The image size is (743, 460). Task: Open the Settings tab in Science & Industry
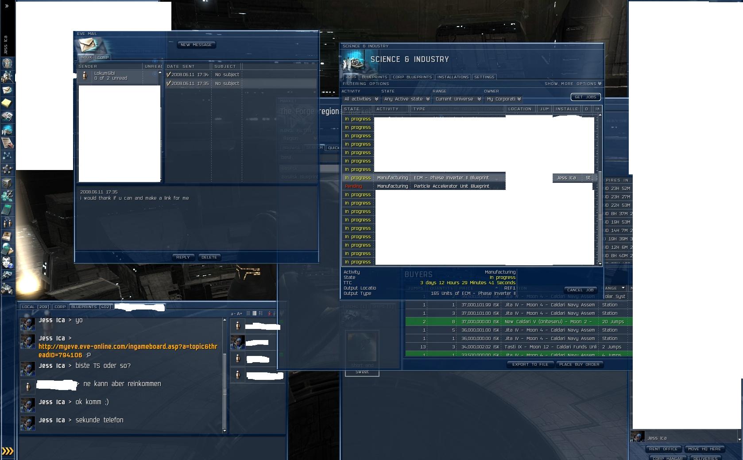tap(484, 77)
